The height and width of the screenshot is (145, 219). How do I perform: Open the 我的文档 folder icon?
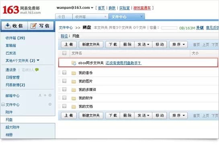pos(74,106)
